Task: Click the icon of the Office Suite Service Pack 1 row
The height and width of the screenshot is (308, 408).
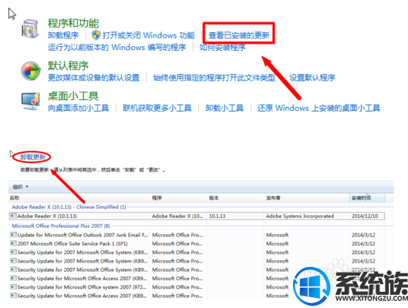Action: click(x=13, y=243)
